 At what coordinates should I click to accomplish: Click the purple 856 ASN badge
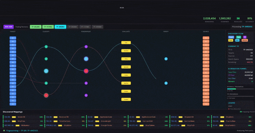9,27
